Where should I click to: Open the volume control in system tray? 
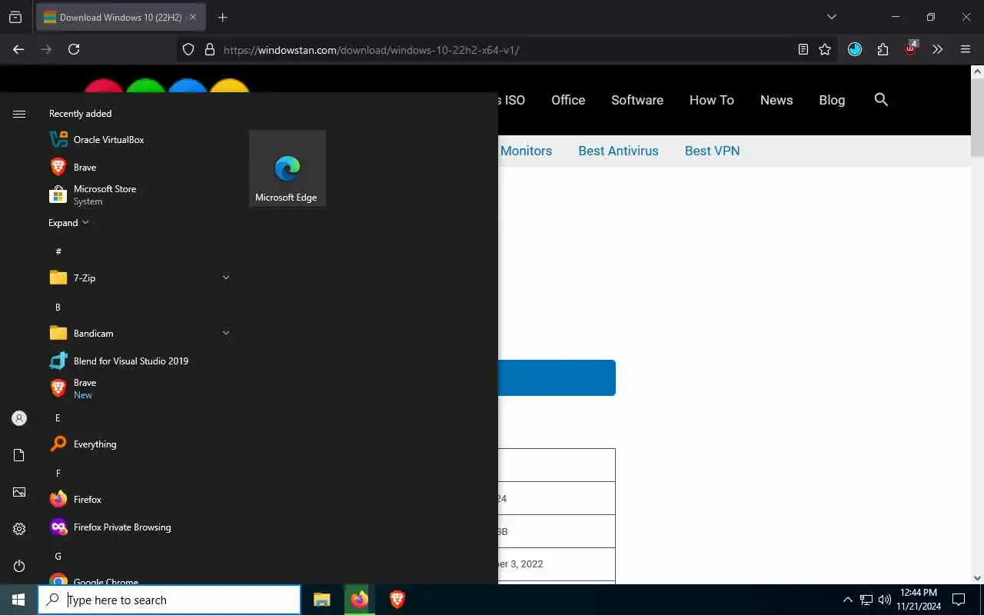(x=884, y=600)
